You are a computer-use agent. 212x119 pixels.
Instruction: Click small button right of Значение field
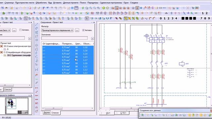coord(92,39)
